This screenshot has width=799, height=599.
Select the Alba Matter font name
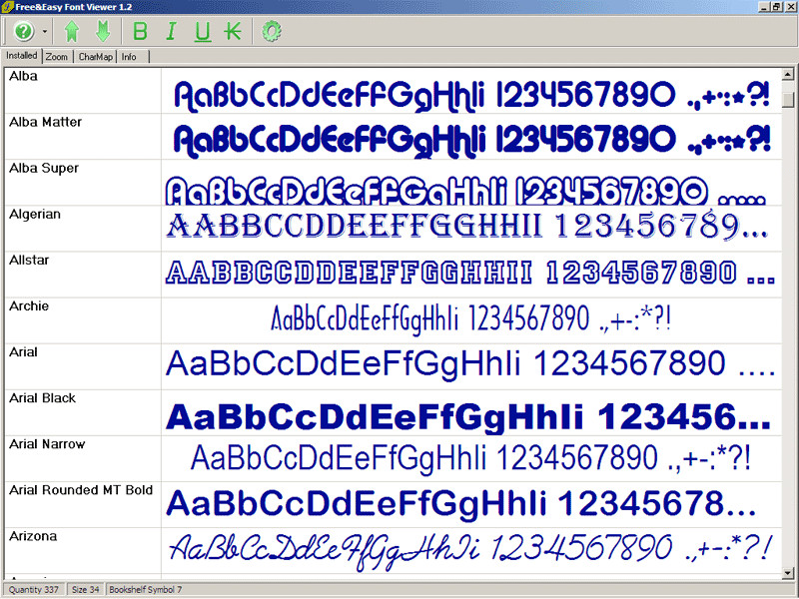tap(45, 122)
